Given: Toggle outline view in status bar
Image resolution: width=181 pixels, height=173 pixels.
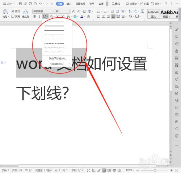Looking at the screenshot, I should tap(109, 170).
